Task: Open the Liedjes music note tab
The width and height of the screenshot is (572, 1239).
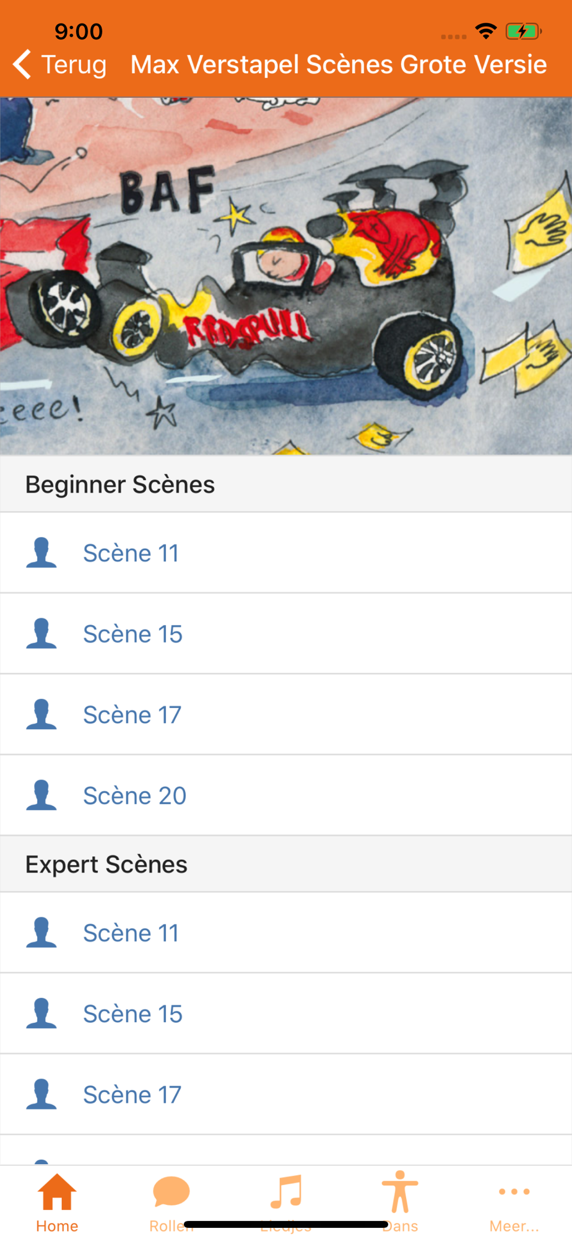Action: point(286,1202)
